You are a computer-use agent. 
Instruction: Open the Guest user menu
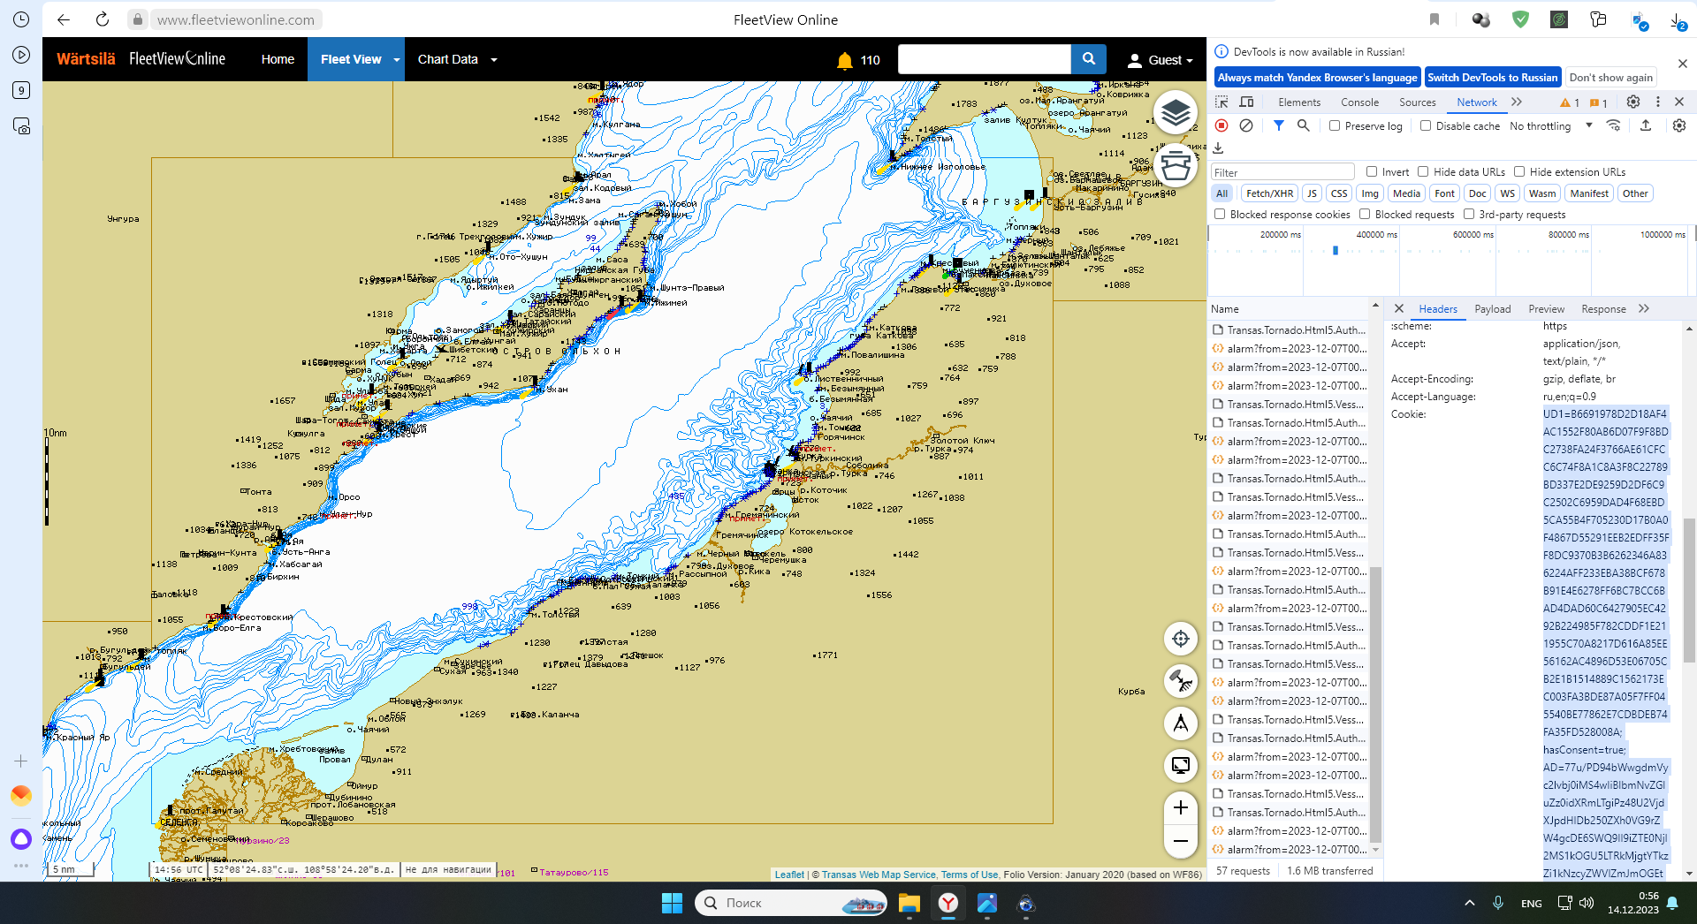click(x=1160, y=60)
